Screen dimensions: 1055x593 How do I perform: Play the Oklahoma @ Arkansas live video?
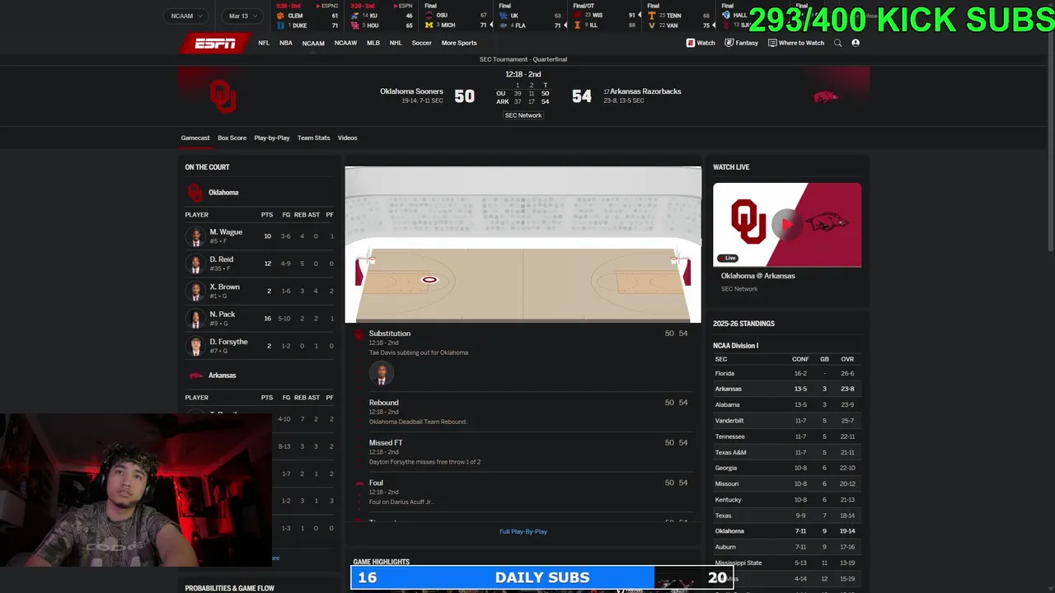pos(787,224)
